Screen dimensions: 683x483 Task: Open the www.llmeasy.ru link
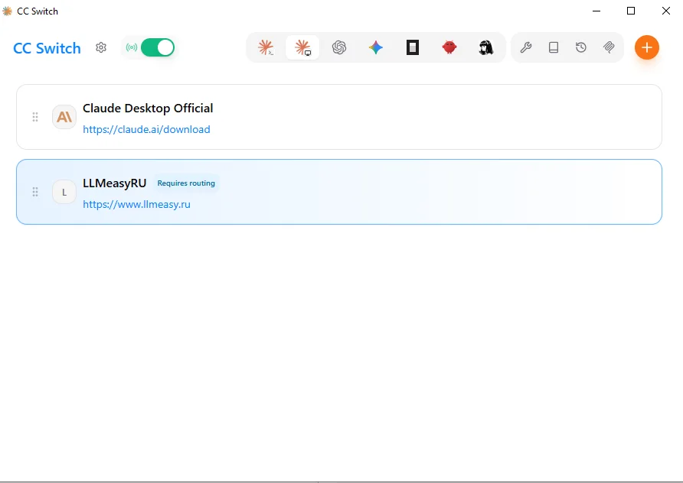click(x=136, y=204)
